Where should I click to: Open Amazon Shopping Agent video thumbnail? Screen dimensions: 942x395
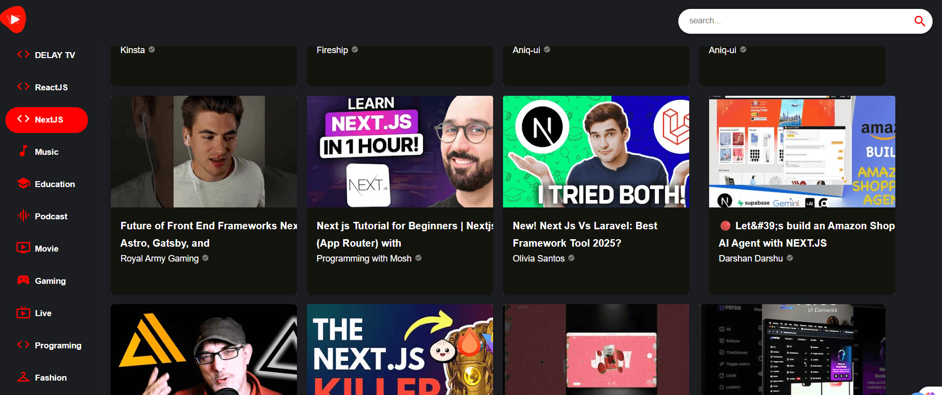[802, 151]
